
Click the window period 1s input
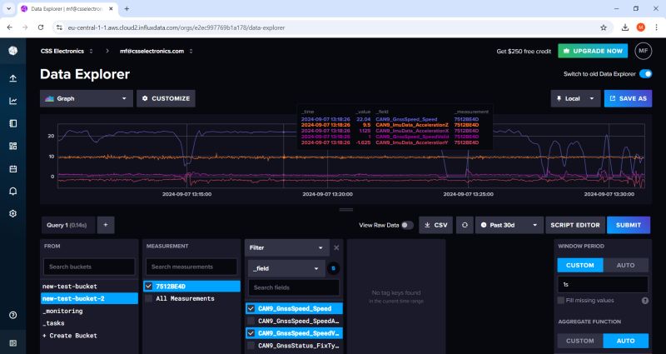603,285
